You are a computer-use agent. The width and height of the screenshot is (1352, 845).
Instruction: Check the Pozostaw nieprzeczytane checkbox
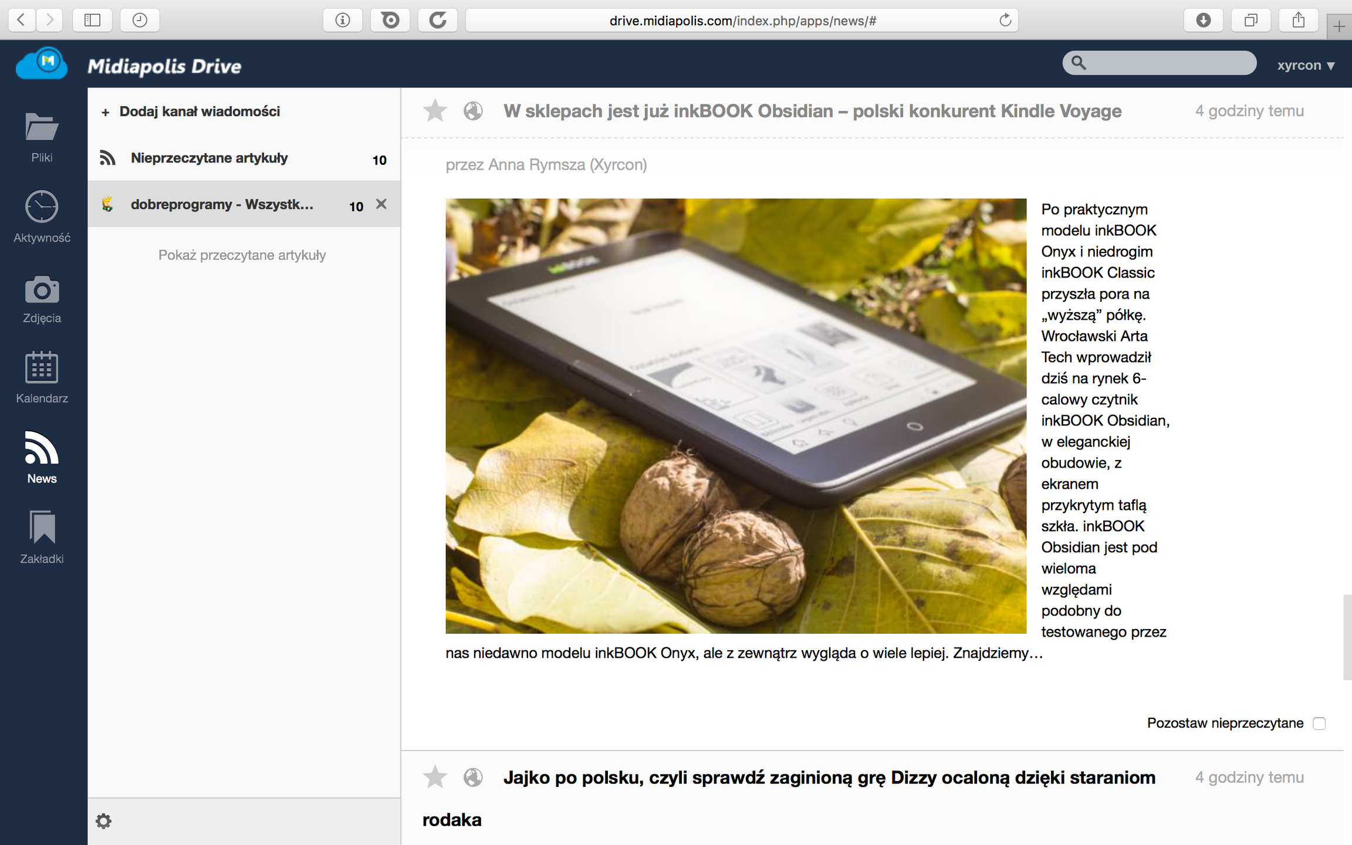[1319, 724]
